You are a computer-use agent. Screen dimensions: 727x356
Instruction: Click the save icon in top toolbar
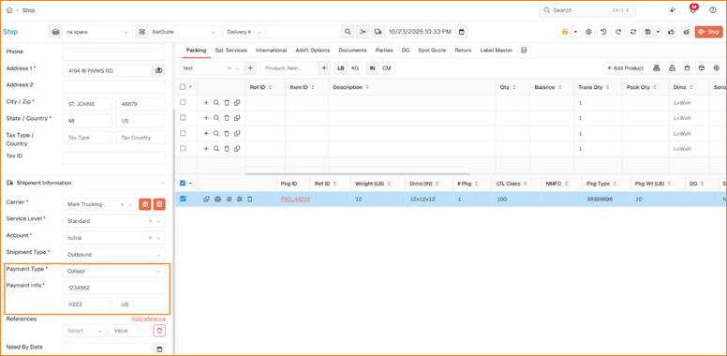(x=647, y=32)
